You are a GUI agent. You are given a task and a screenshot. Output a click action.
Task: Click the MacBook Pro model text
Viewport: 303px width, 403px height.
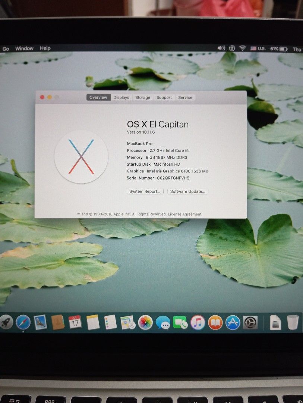coord(140,144)
